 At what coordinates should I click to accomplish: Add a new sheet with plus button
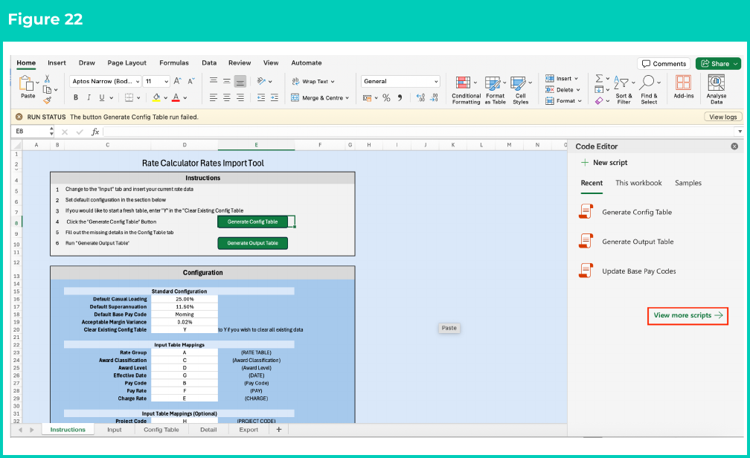(279, 430)
